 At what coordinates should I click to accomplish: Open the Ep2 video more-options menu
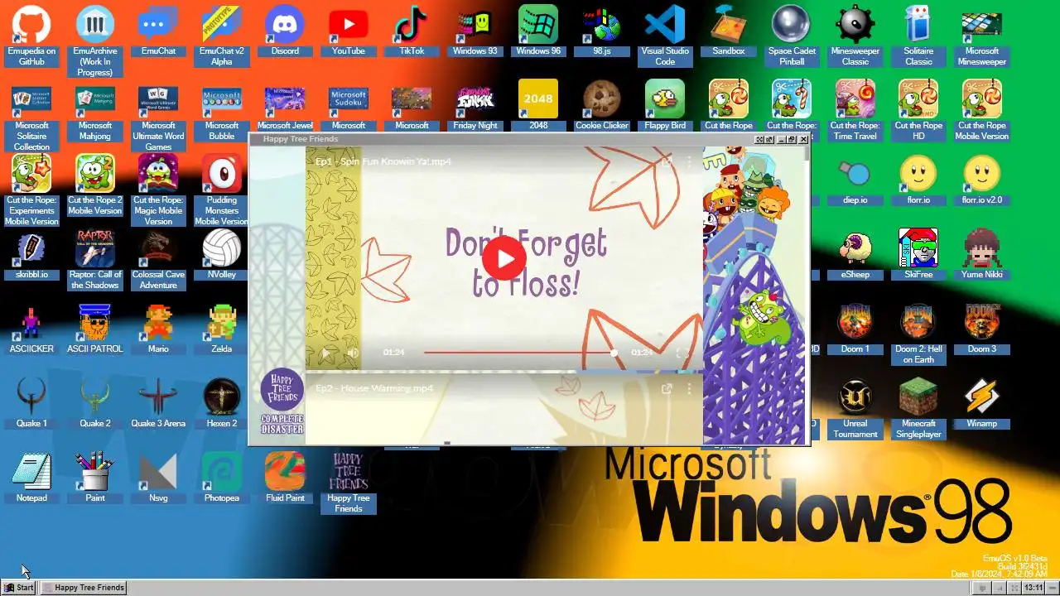point(689,388)
